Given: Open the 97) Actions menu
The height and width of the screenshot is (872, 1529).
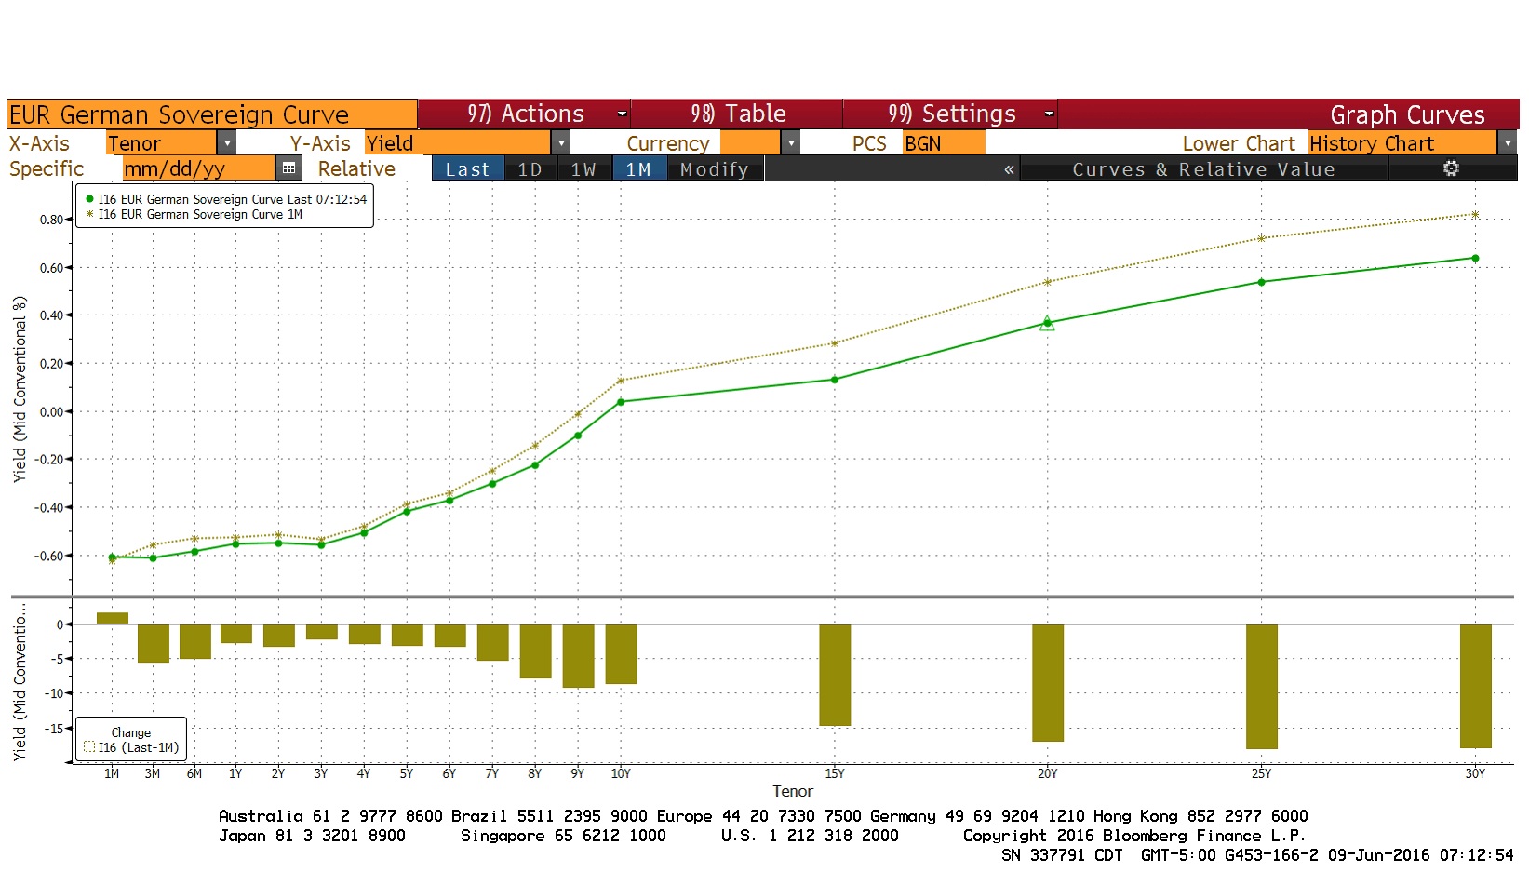Looking at the screenshot, I should coord(525,114).
